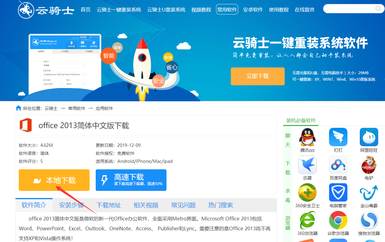The image size is (385, 242).
Task: Click 浏览器 category label in sidebar
Action: [288, 223]
